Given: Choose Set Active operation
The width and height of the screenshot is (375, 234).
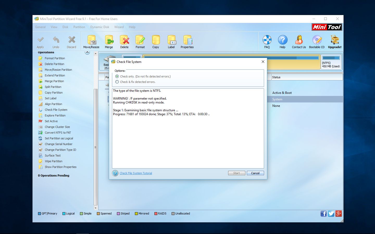Looking at the screenshot, I should [51, 121].
